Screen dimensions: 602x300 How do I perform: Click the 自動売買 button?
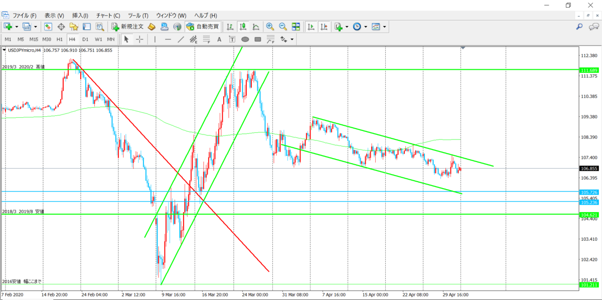[203, 27]
